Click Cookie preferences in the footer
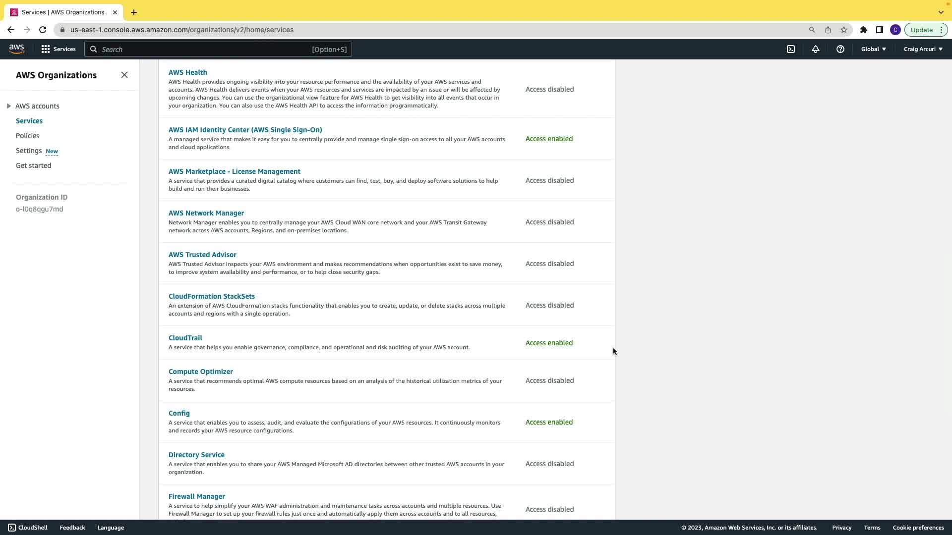The height and width of the screenshot is (535, 952). coord(918,528)
